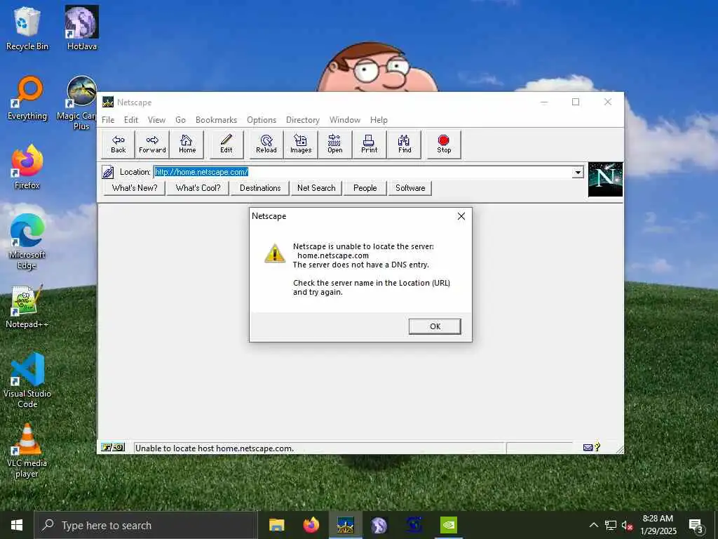Open the Windows Start menu
The height and width of the screenshot is (539, 718).
tap(17, 525)
